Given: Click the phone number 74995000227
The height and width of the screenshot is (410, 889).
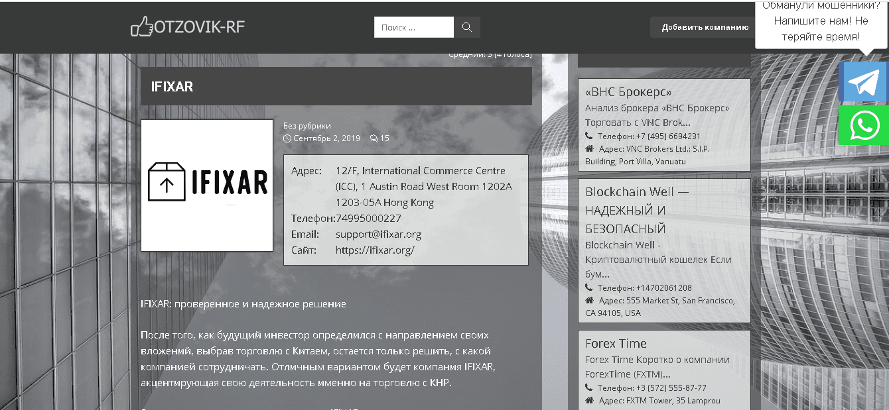Looking at the screenshot, I should tap(368, 218).
